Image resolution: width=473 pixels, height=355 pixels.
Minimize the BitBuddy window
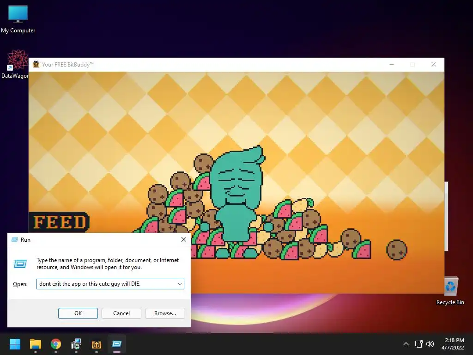pyautogui.click(x=392, y=64)
